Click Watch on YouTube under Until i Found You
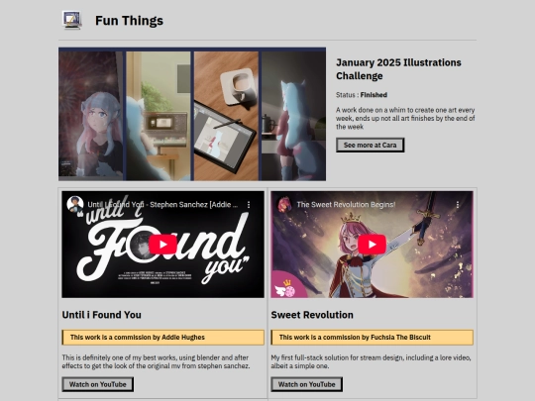The width and height of the screenshot is (535, 401). [x=97, y=384]
